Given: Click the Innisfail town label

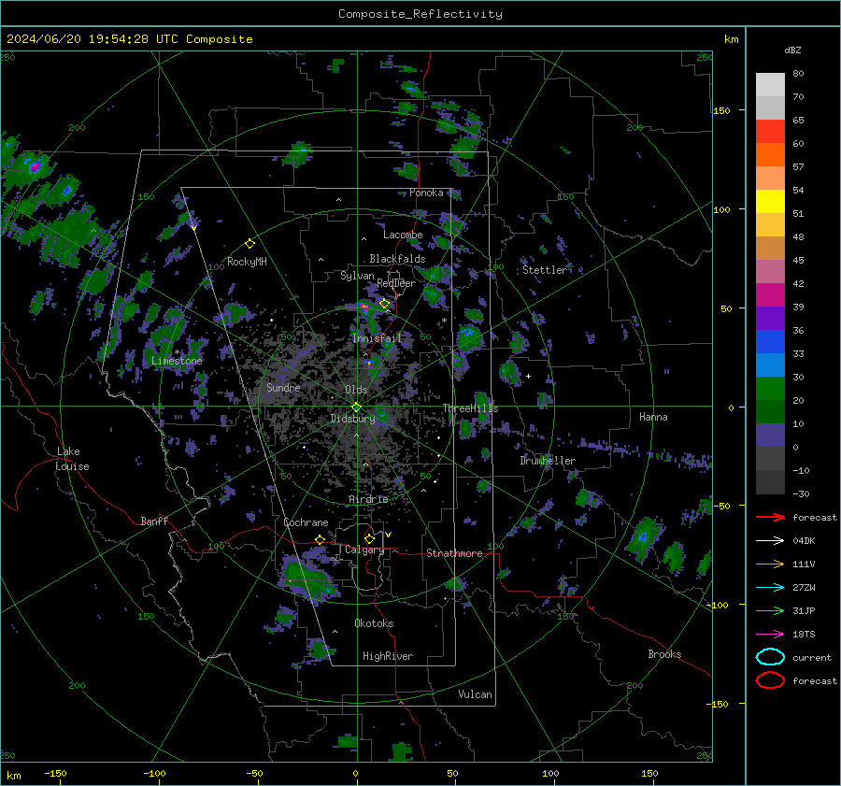Looking at the screenshot, I should (378, 338).
